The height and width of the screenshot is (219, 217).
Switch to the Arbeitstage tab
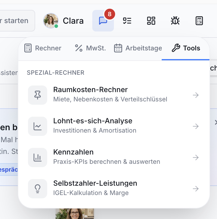pyautogui.click(x=138, y=48)
